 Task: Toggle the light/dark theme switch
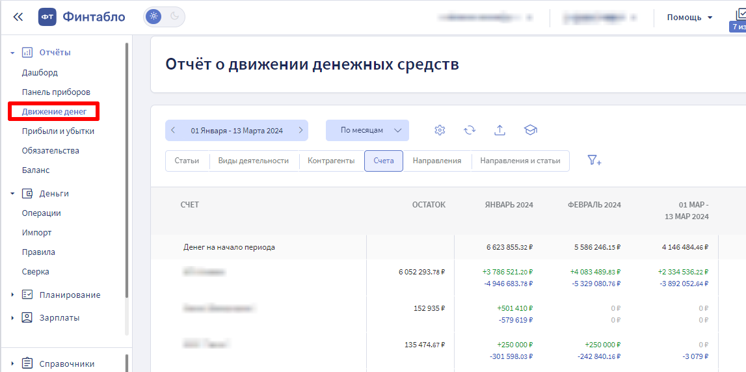[164, 17]
